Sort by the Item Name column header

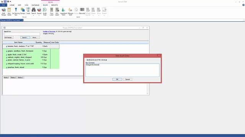click(x=18, y=42)
